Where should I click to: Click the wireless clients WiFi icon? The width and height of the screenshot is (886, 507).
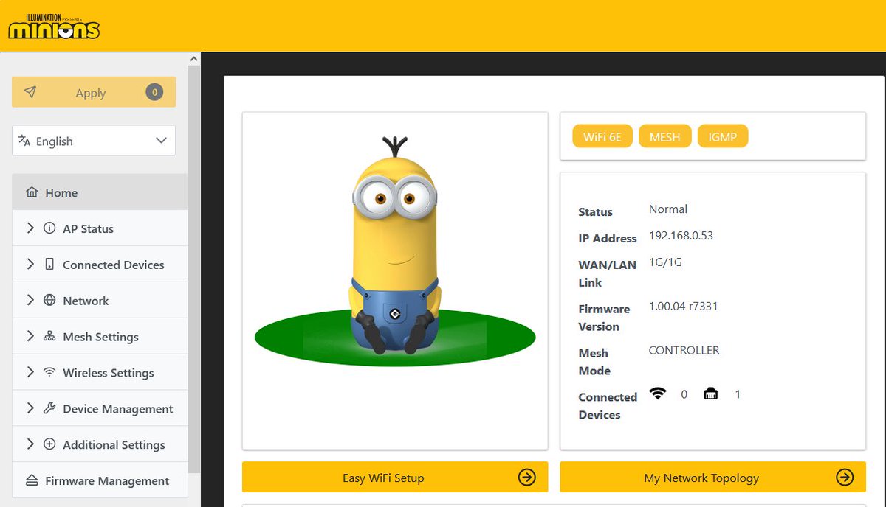tap(657, 394)
